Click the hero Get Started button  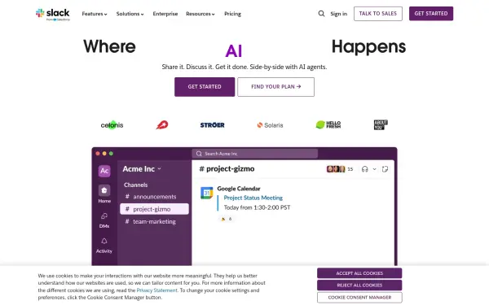point(205,87)
